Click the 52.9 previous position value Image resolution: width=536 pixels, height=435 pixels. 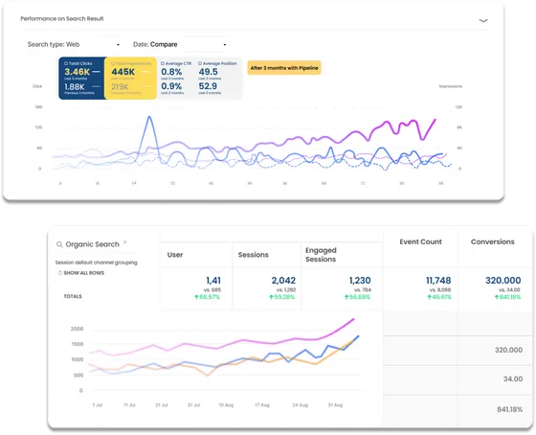pyautogui.click(x=208, y=86)
